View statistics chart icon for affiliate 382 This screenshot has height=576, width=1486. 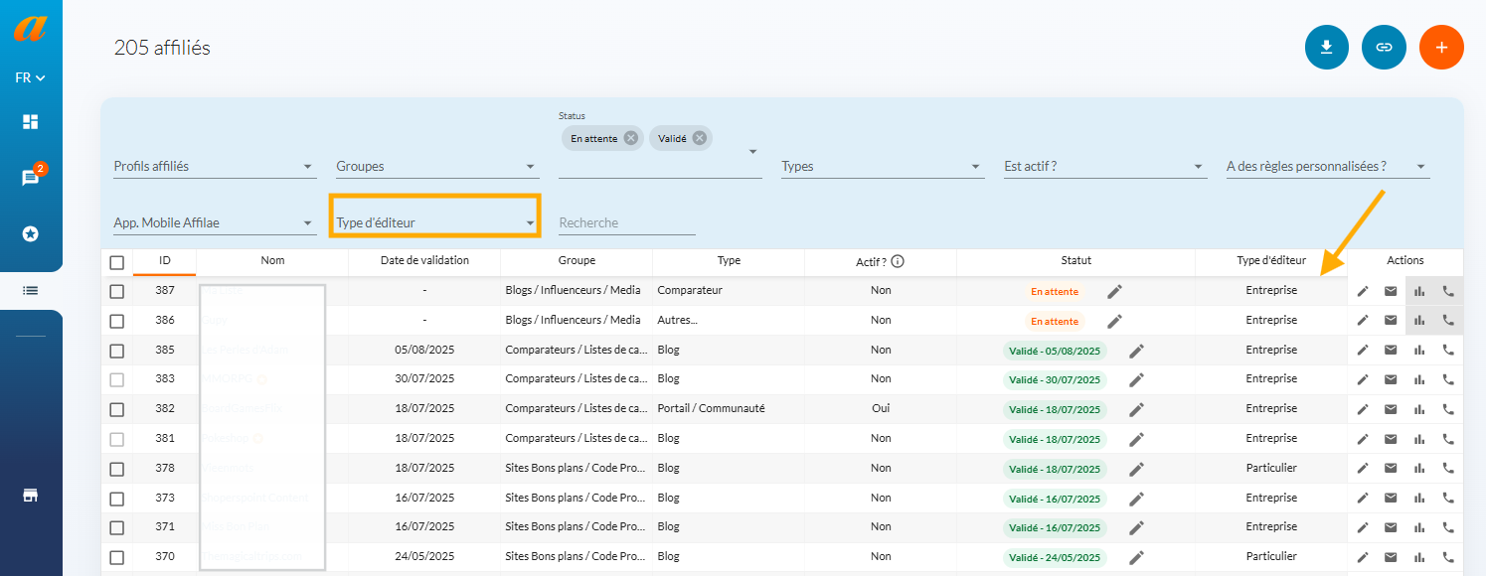pos(1418,409)
